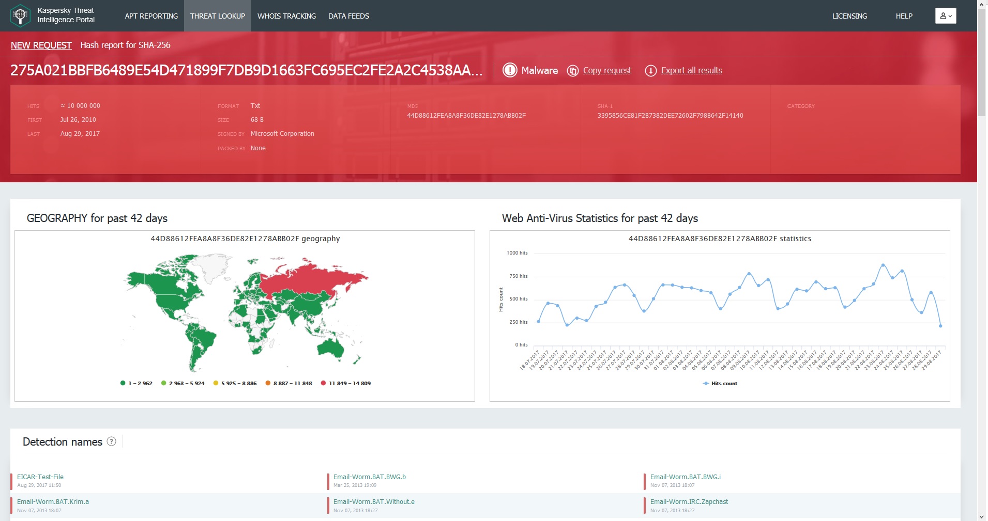Open Email-Worm.IRC.Zapchast detection entry
Viewport: 988px width, 521px height.
pos(689,501)
